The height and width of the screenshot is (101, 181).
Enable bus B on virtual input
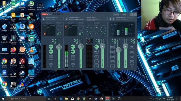coord(96,52)
